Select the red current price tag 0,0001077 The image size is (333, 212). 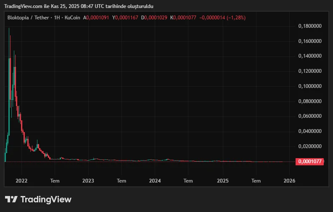tap(310, 162)
